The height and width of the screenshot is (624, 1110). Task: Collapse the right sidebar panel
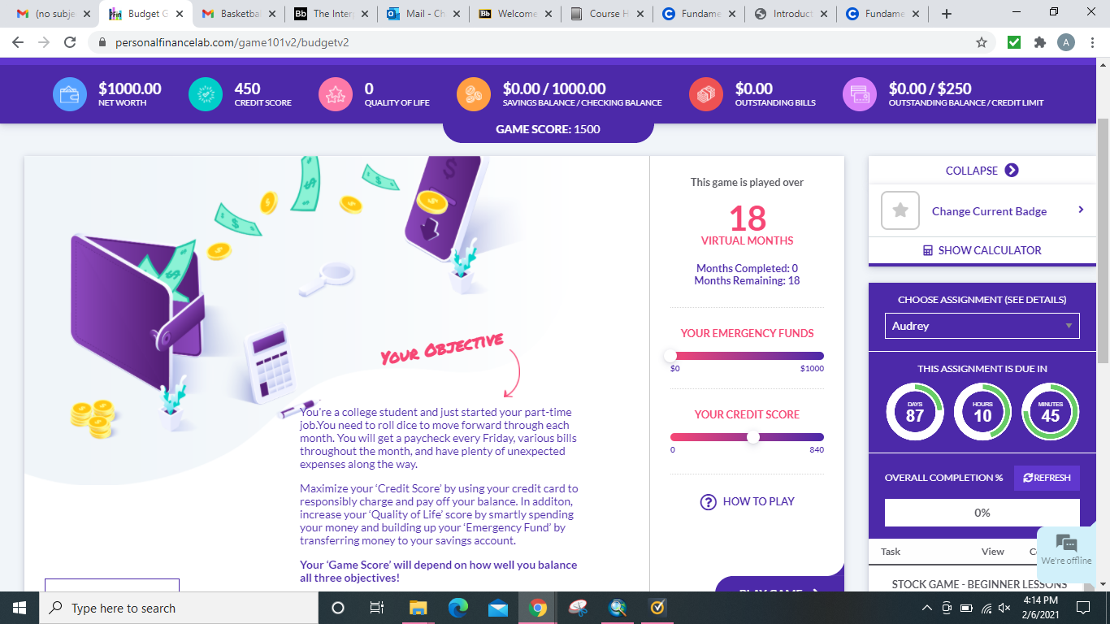click(982, 171)
